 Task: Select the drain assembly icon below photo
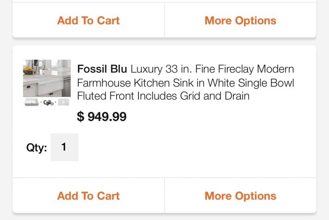[x=49, y=103]
